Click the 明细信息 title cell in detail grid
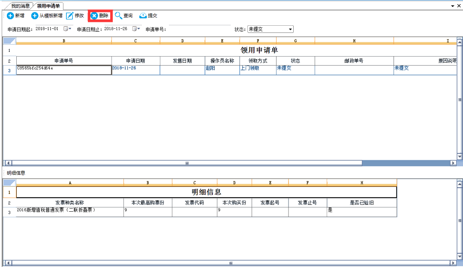The height and width of the screenshot is (267, 463). pyautogui.click(x=206, y=192)
